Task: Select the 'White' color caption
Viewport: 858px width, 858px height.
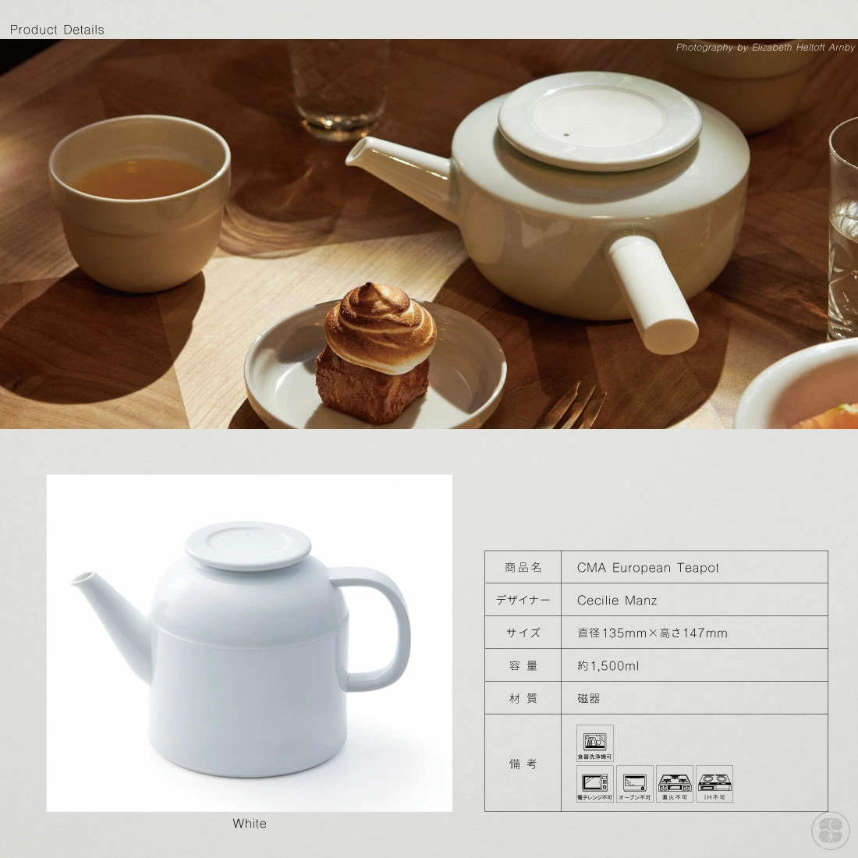Action: 250,824
